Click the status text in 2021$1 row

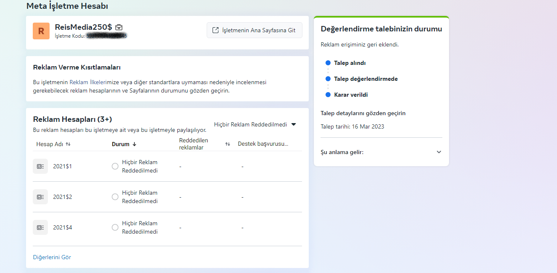pos(140,166)
